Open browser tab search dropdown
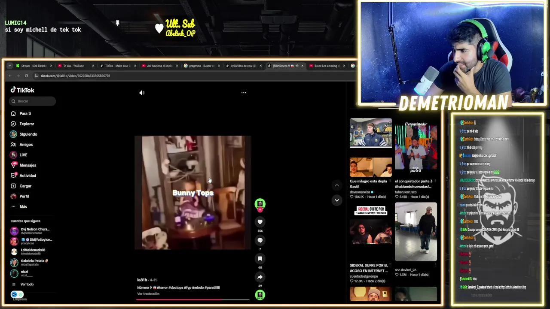Image resolution: width=550 pixels, height=309 pixels. 9,66
